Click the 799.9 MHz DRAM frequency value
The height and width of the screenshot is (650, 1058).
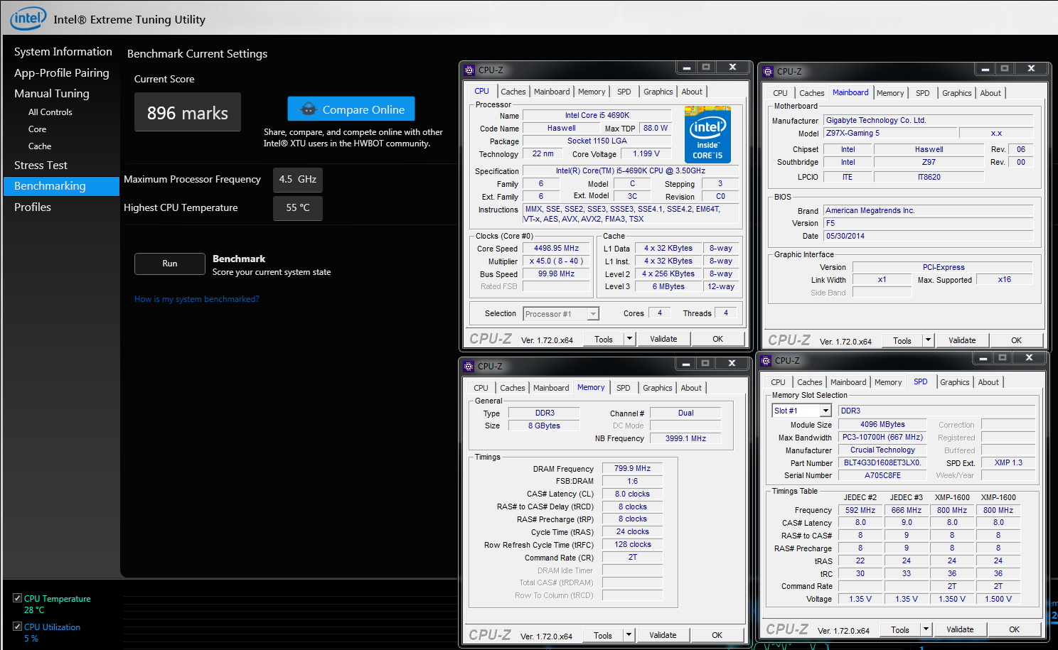(633, 468)
